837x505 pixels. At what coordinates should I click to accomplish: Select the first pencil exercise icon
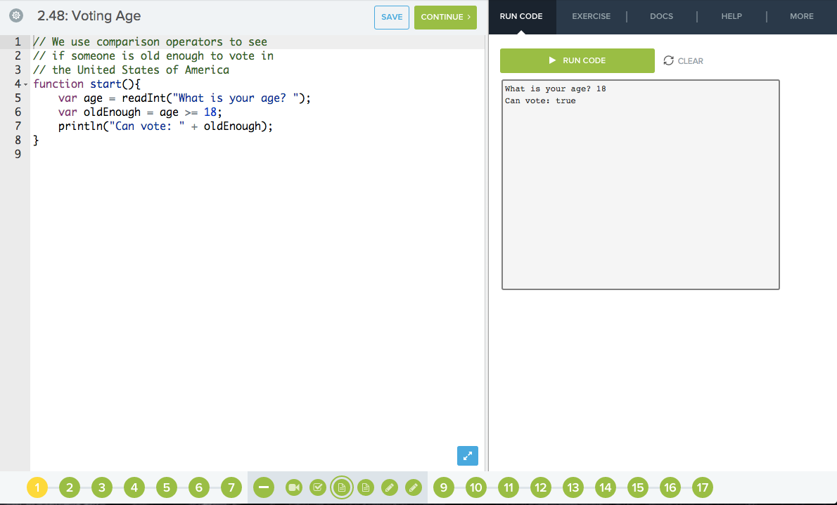[x=390, y=487]
